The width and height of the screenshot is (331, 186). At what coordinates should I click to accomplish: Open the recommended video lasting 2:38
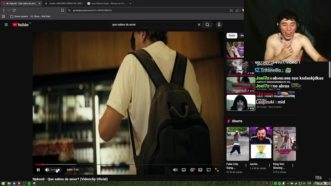(x=241, y=67)
